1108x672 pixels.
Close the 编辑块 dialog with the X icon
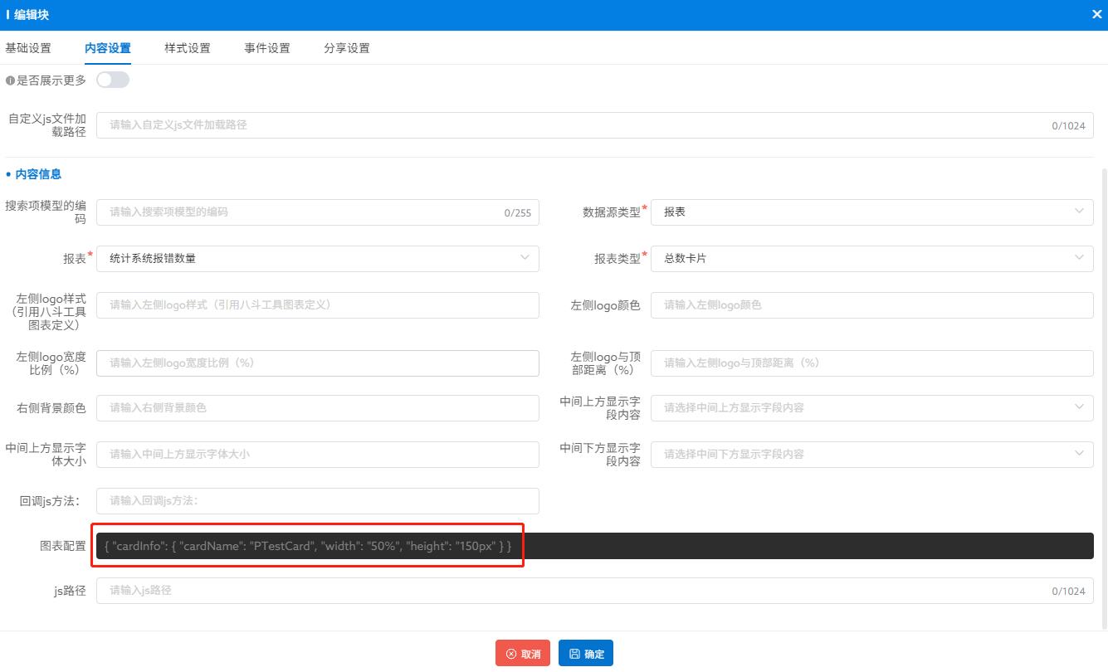[1096, 14]
